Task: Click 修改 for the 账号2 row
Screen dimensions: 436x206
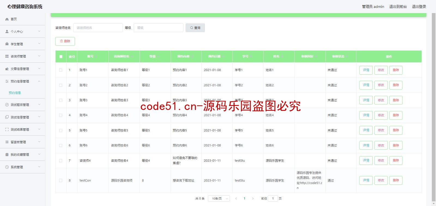Action: (x=381, y=85)
